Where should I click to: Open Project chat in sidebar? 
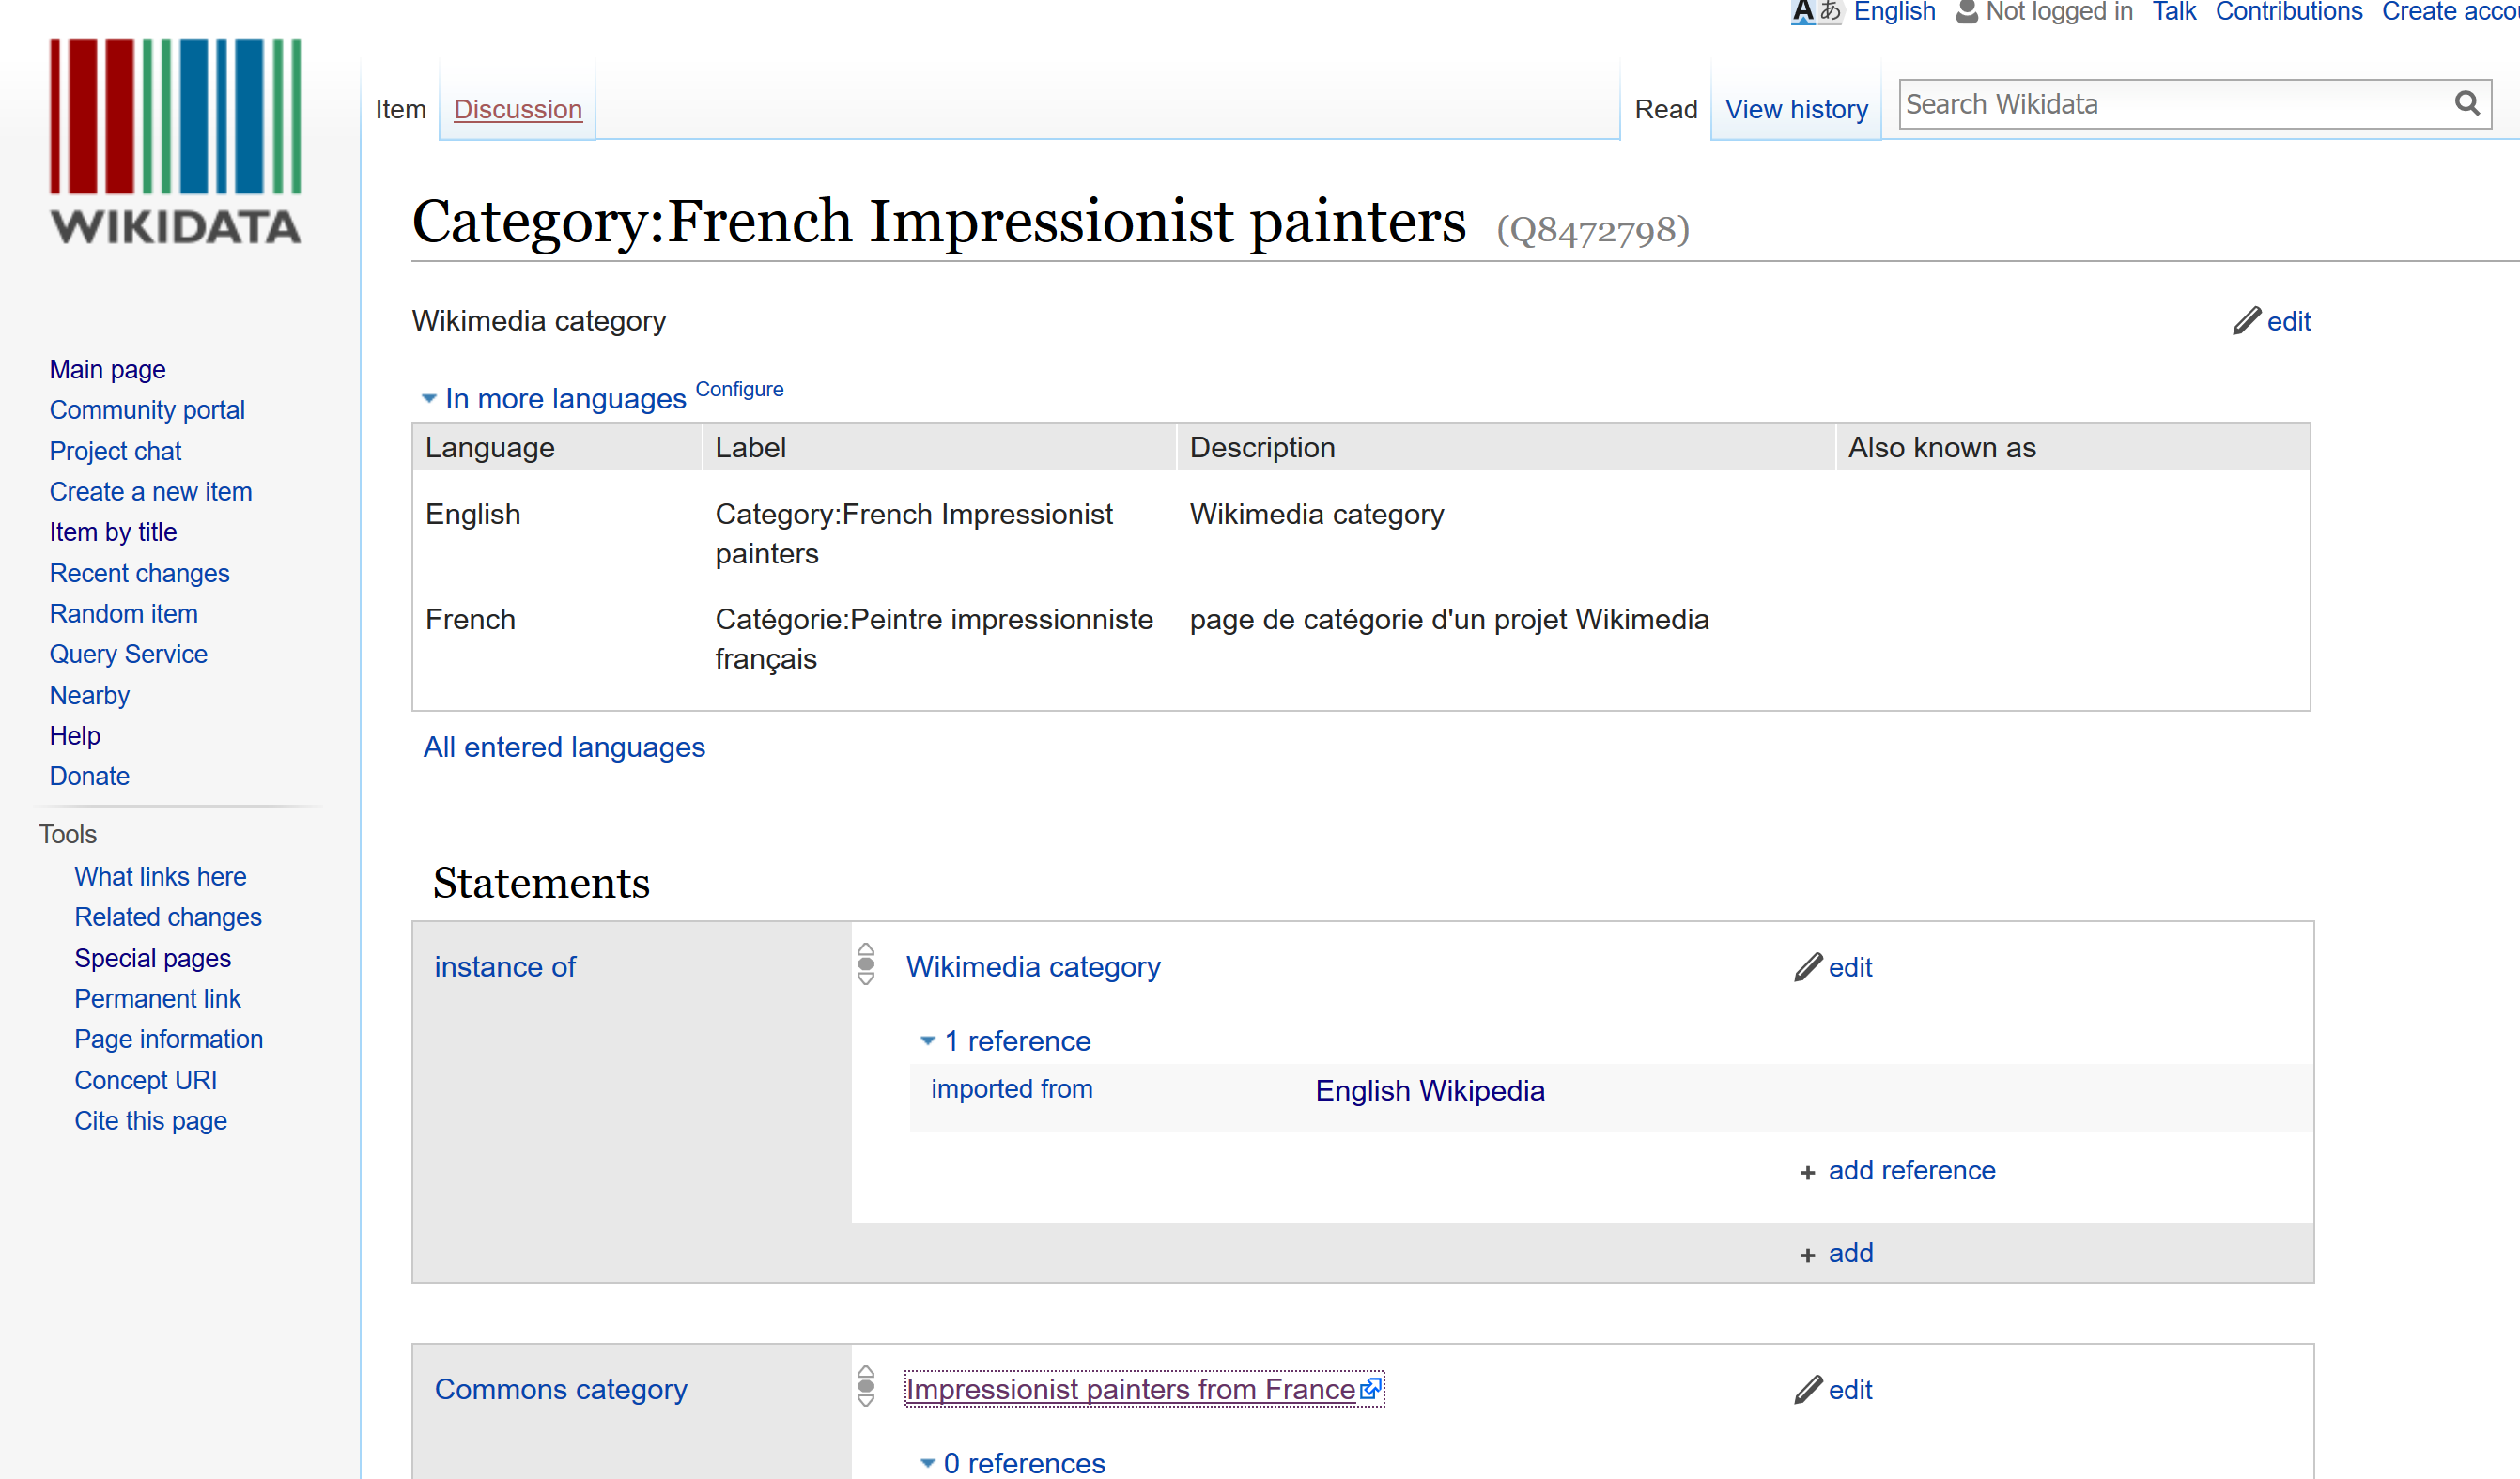pyautogui.click(x=115, y=451)
